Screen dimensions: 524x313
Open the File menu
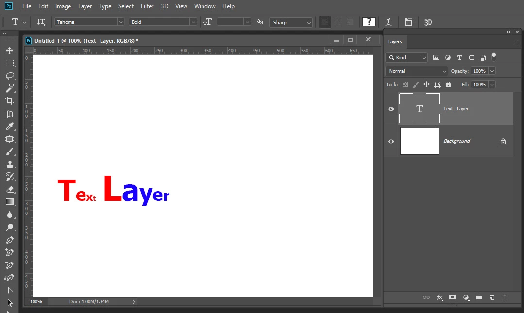click(x=27, y=6)
